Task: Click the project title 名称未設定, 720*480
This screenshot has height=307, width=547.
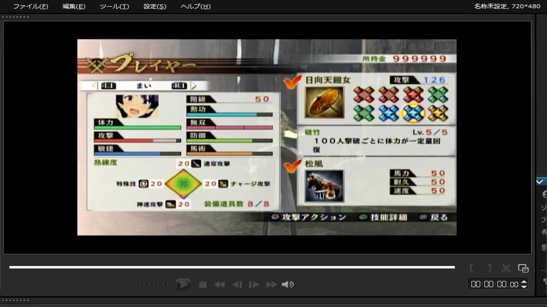Action: (x=507, y=6)
